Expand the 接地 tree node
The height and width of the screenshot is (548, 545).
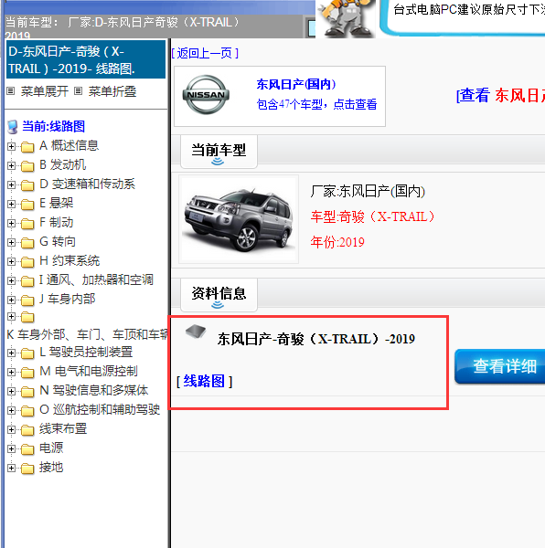11,469
